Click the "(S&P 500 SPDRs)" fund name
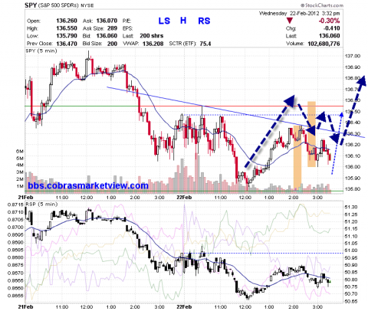Image resolution: width=368 pixels, height=311 pixels. [58, 5]
